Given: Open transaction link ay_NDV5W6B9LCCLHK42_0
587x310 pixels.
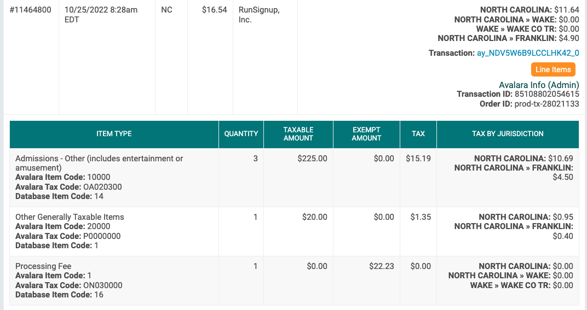Looking at the screenshot, I should click(x=528, y=53).
